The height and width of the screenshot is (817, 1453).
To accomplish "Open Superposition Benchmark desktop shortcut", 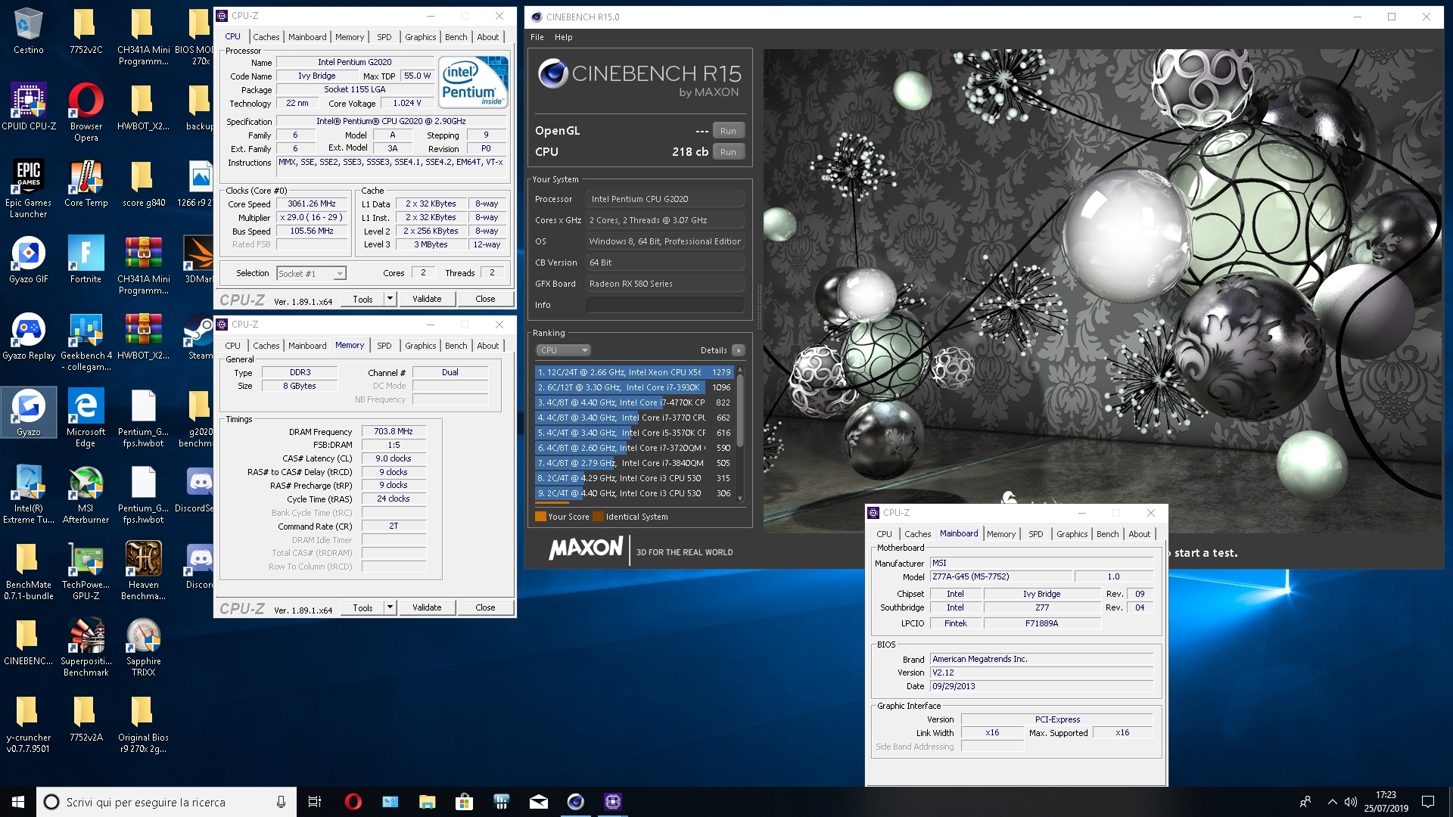I will [86, 648].
